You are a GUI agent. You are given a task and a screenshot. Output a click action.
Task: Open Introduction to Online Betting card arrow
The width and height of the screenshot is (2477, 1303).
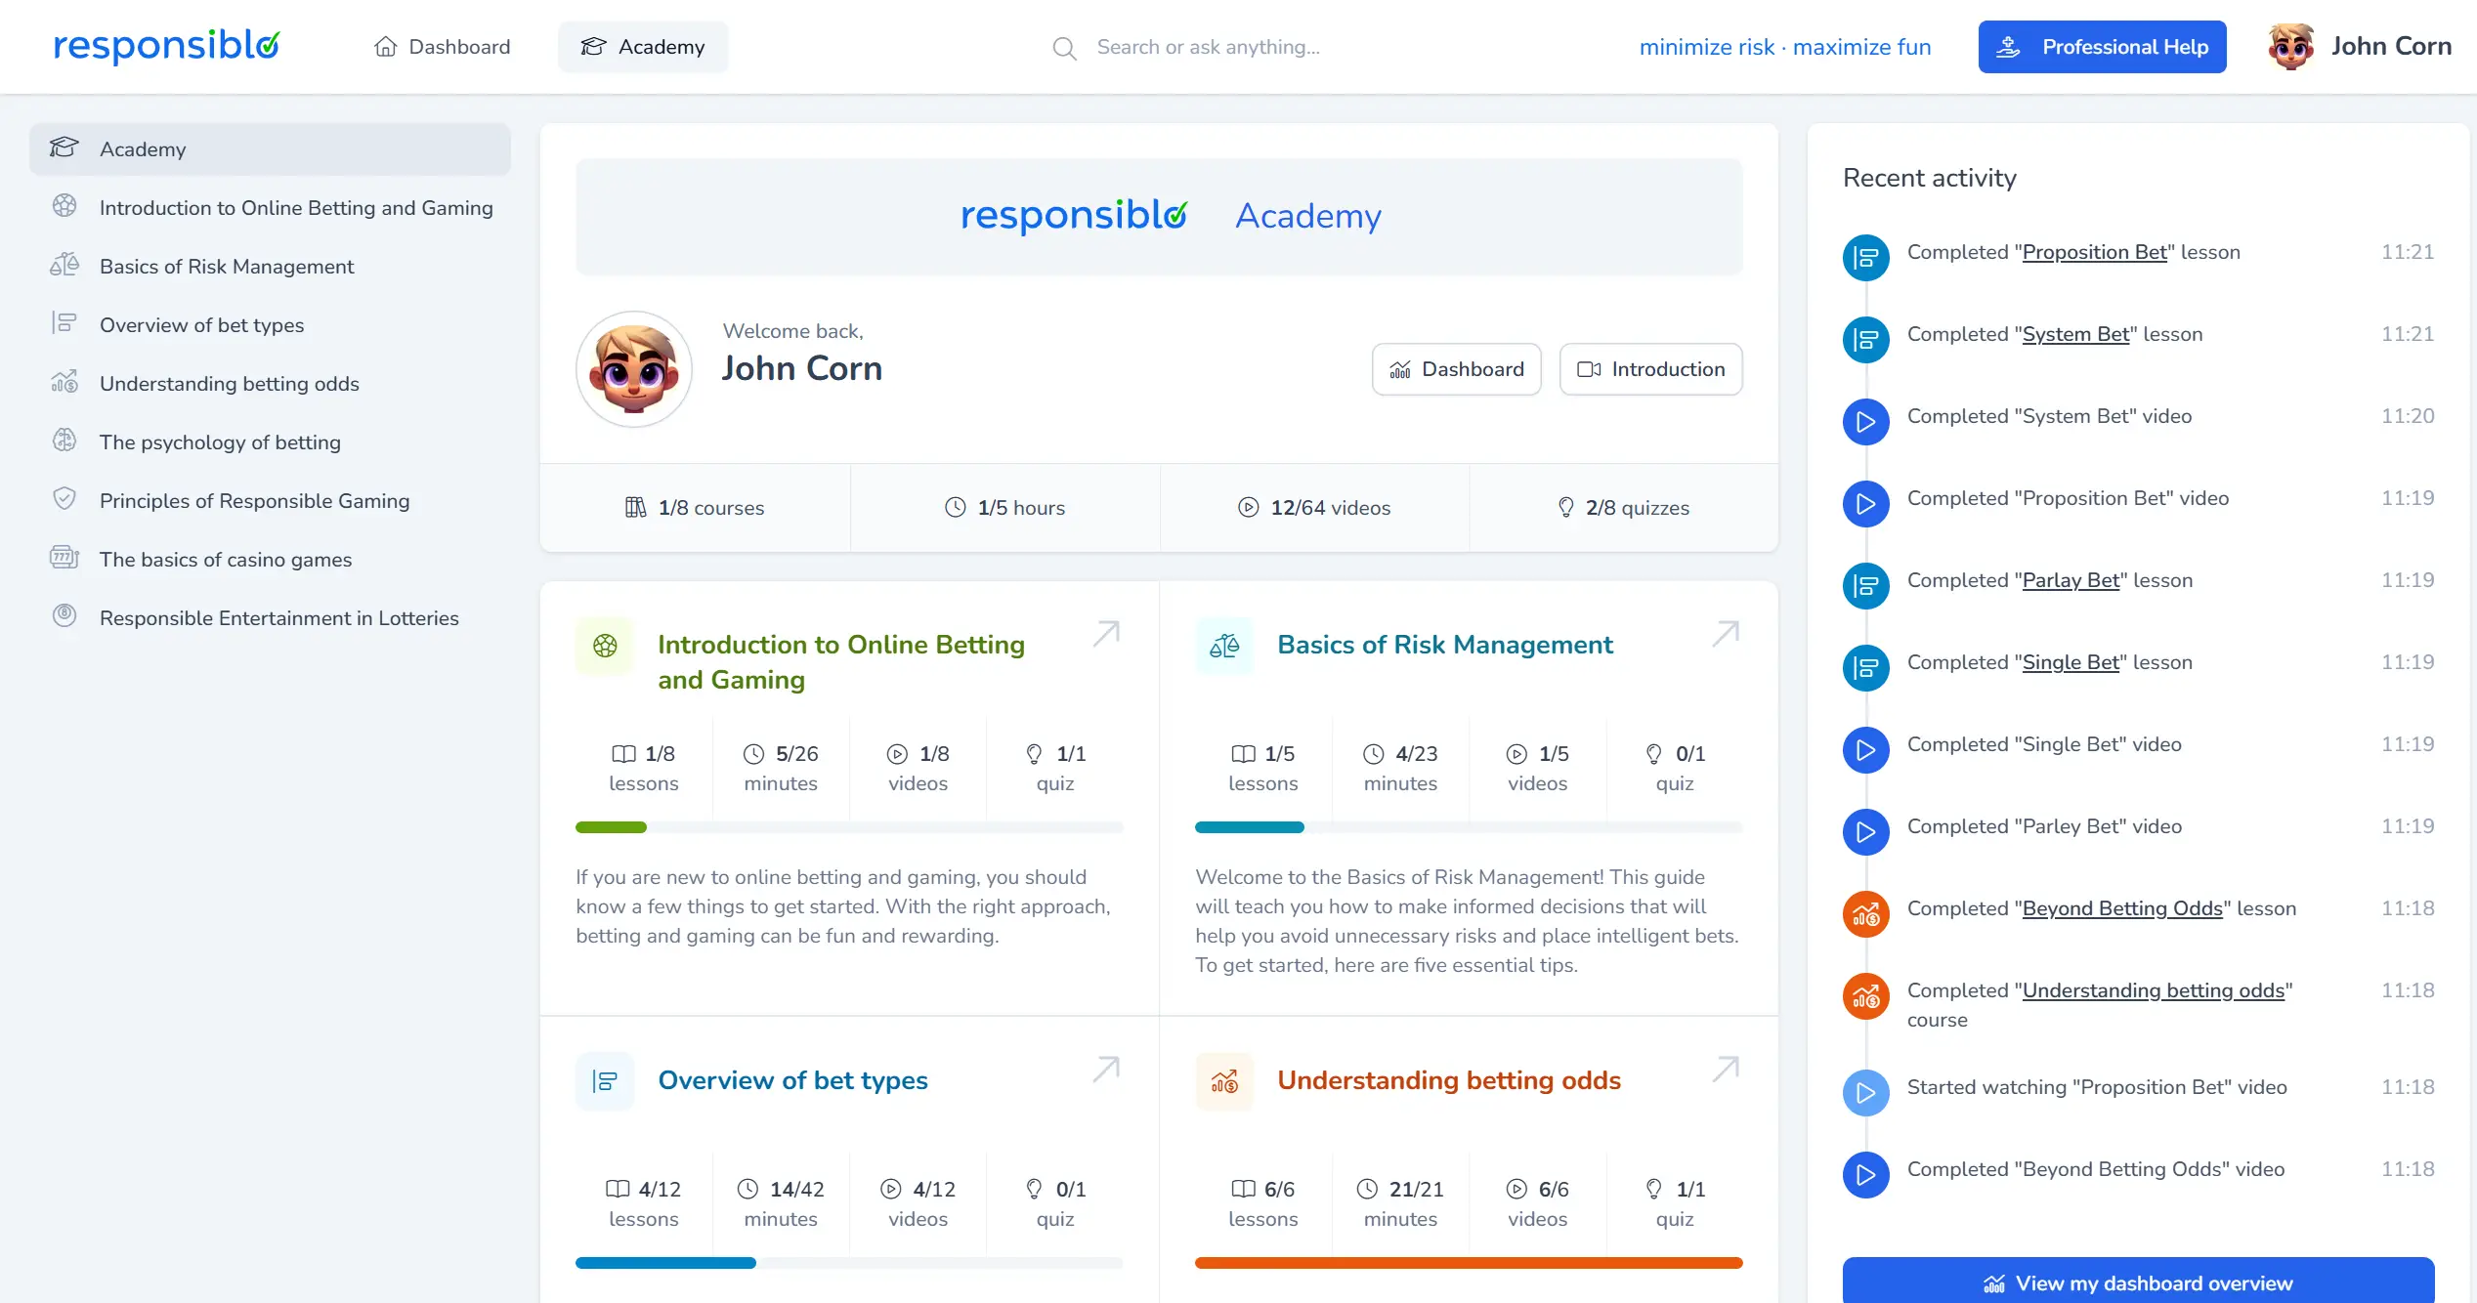[x=1106, y=634]
